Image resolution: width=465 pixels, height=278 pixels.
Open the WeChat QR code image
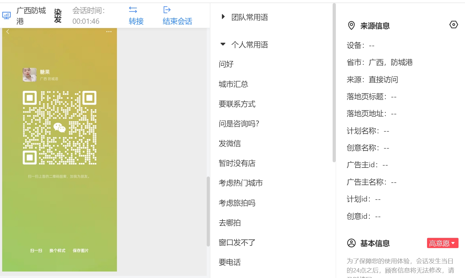click(60, 127)
